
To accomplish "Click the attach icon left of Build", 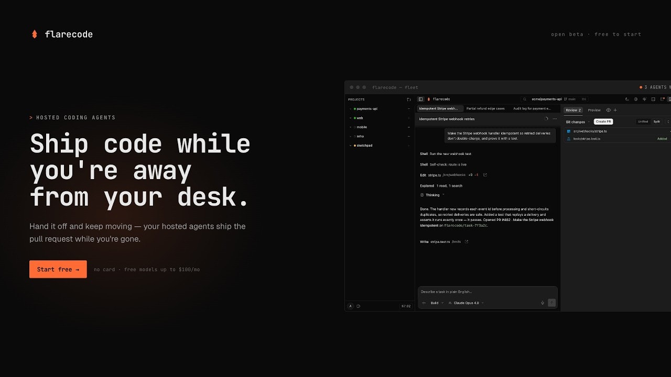I will 424,303.
